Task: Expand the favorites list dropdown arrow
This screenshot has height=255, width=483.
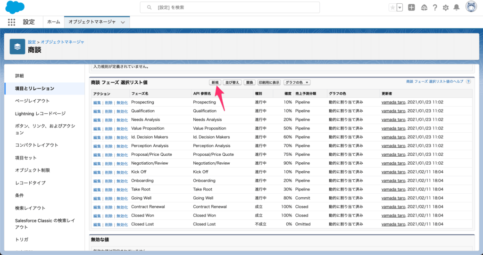Action: 400,8
